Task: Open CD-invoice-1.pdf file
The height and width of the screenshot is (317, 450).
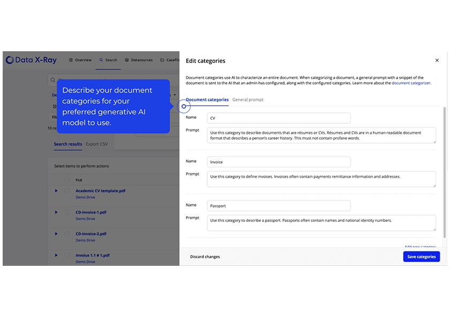Action: [x=91, y=212]
